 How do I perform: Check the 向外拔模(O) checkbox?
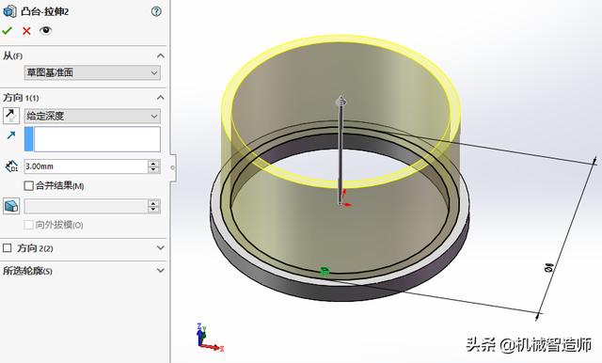coord(29,225)
